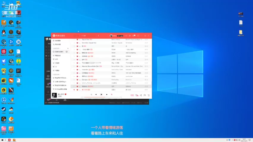
Task: Skip to the previous track
Action: (x=96, y=94)
